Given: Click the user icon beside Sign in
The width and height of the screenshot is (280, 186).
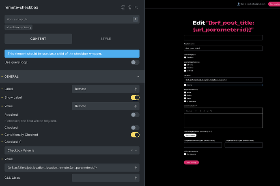Looking at the screenshot, I should tap(239, 4).
